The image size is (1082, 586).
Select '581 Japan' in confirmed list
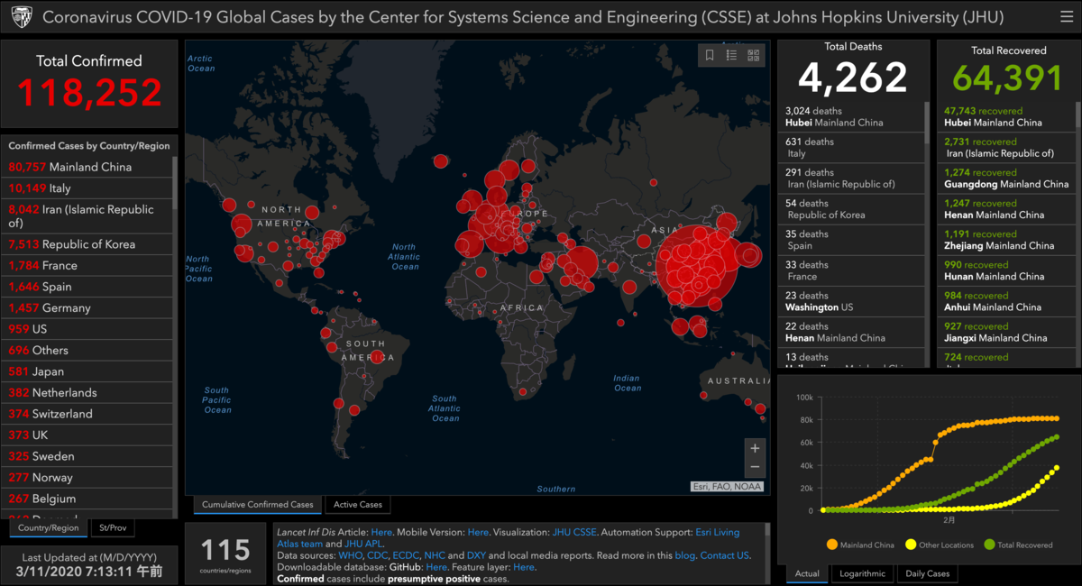tap(88, 371)
